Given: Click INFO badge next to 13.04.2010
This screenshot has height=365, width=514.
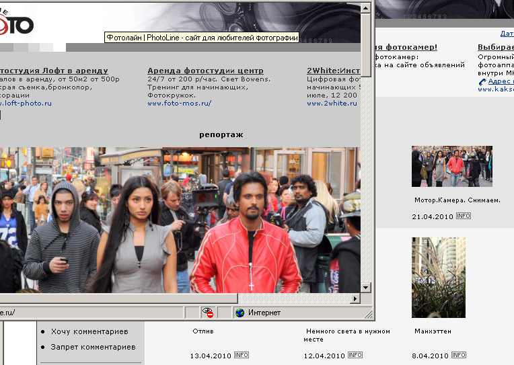Looking at the screenshot, I should pos(242,355).
